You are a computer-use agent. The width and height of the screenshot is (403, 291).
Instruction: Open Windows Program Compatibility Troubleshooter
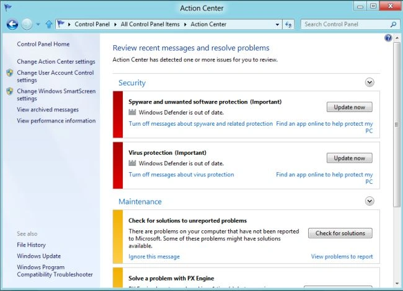[55, 271]
